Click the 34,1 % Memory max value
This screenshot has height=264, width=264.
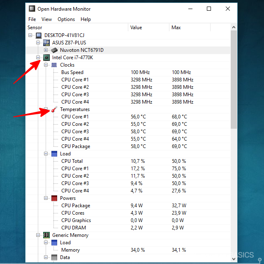[179, 250]
